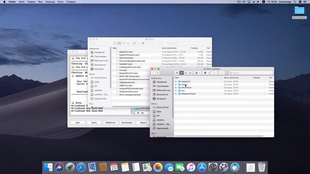Expand the Clover folder disclosure triangle
Image resolution: width=310 pixels, height=174 pixels.
click(x=176, y=85)
